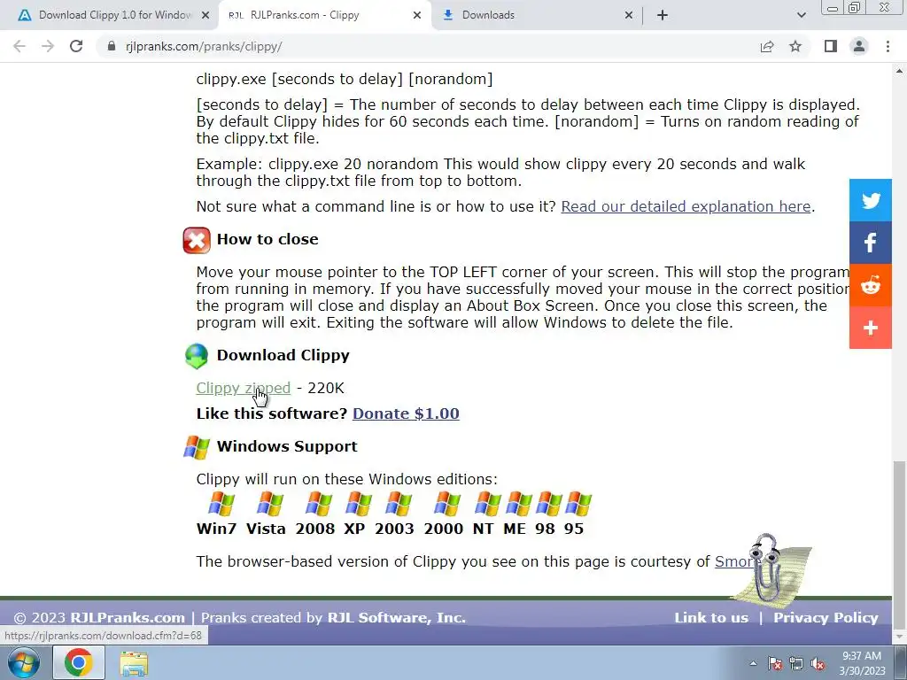The width and height of the screenshot is (907, 680).
Task: Click Windows logo above NT
Action: pyautogui.click(x=488, y=504)
